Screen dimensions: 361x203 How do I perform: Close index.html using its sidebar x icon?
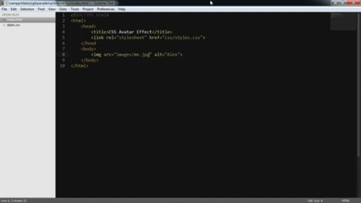click(4, 20)
